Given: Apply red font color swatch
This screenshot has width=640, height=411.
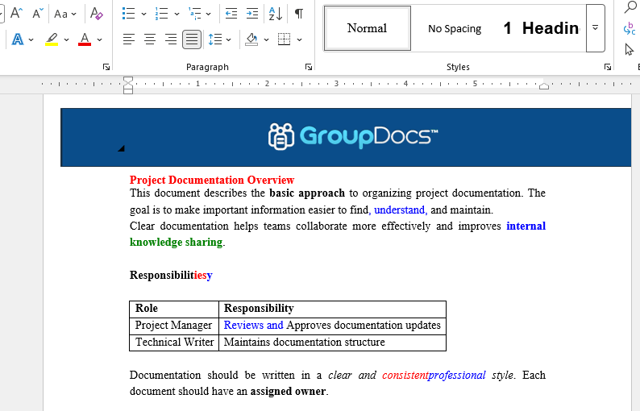Looking at the screenshot, I should [85, 39].
